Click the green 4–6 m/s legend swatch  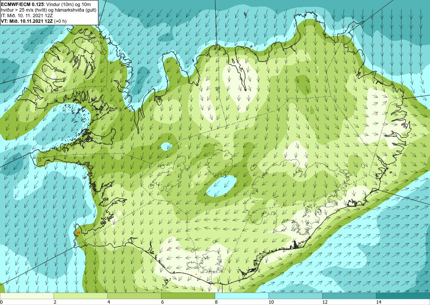[x=134, y=296]
